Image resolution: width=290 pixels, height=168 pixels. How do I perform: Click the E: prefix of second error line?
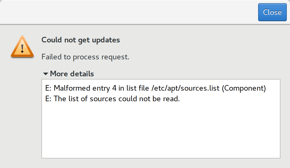pos(48,99)
